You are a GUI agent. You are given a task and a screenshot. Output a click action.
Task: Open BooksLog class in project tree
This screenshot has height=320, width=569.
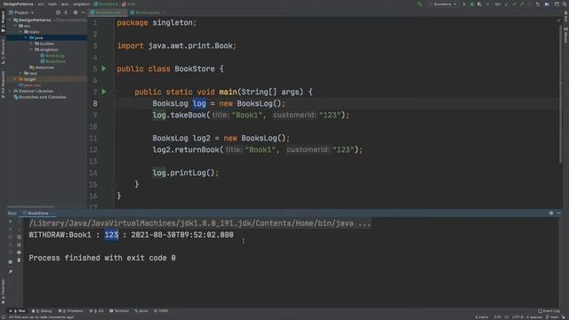[x=53, y=55]
